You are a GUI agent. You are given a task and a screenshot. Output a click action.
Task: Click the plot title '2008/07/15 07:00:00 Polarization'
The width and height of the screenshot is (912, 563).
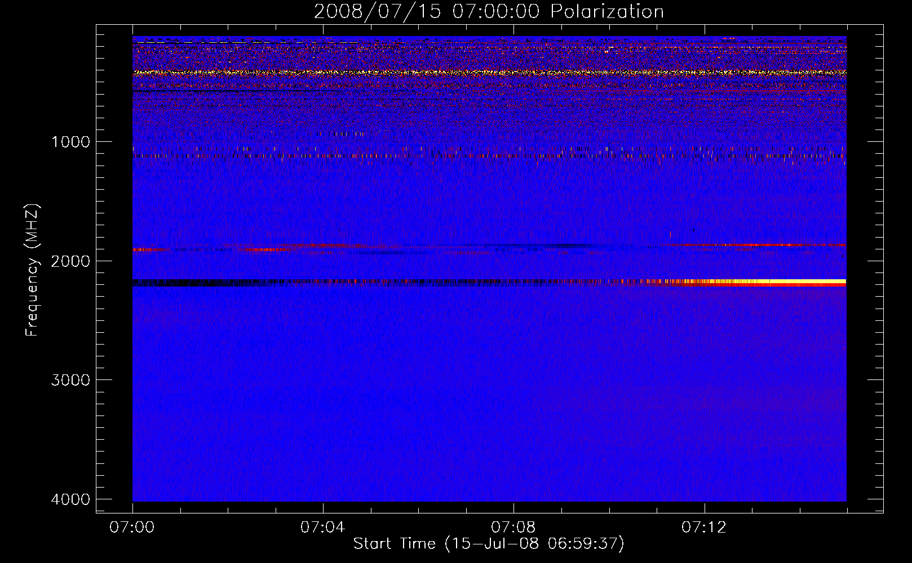coord(489,12)
